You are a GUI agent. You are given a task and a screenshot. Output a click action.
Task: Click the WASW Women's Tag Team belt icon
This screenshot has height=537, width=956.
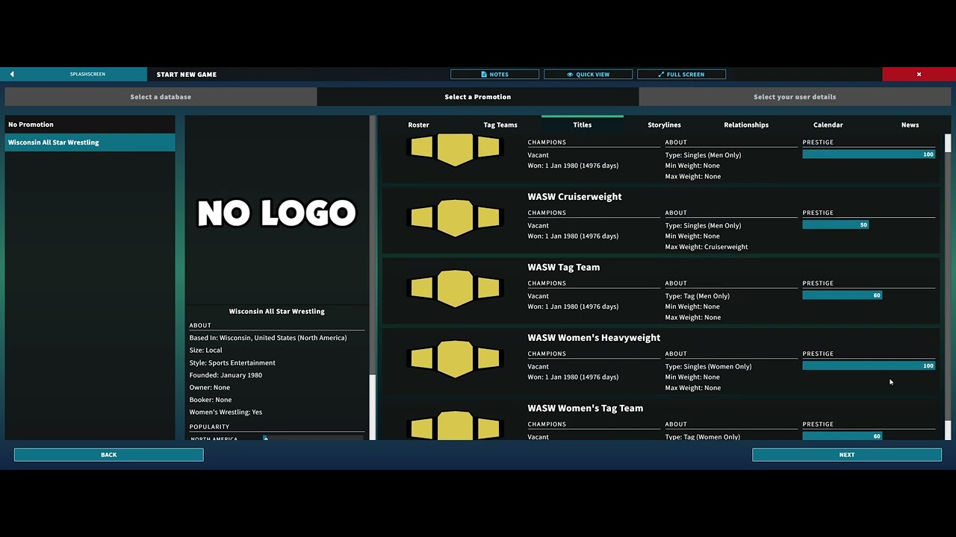click(455, 425)
